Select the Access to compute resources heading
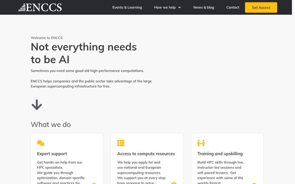The height and width of the screenshot is (184, 295). (146, 154)
